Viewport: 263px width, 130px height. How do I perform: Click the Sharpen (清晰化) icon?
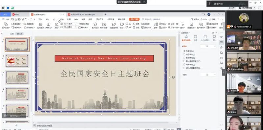pos(48,24)
